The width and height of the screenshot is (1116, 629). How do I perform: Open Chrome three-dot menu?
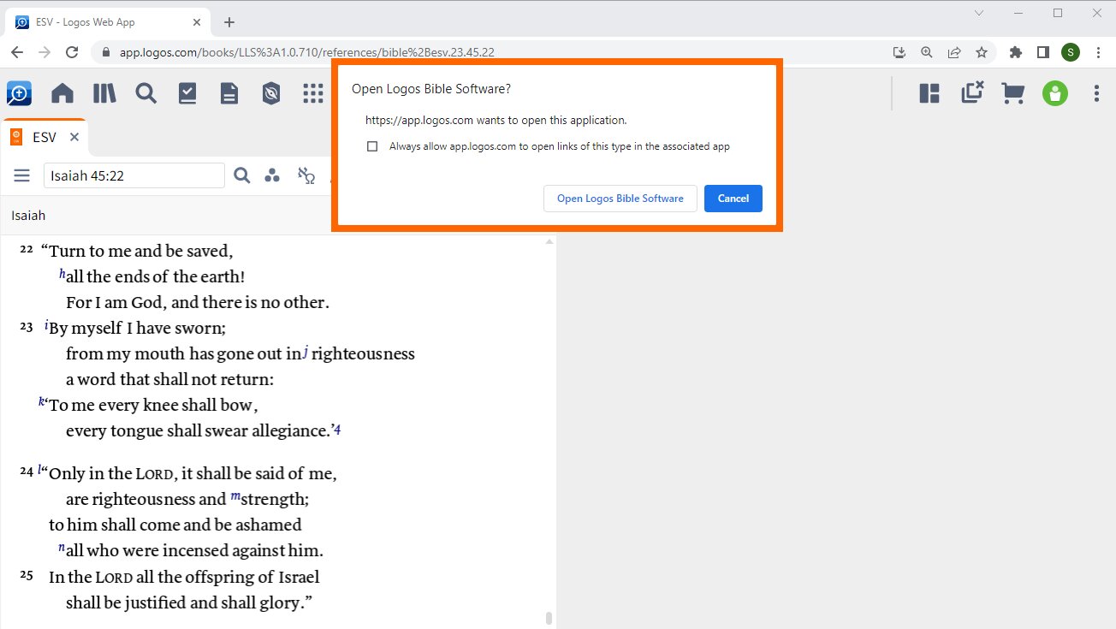pyautogui.click(x=1098, y=52)
